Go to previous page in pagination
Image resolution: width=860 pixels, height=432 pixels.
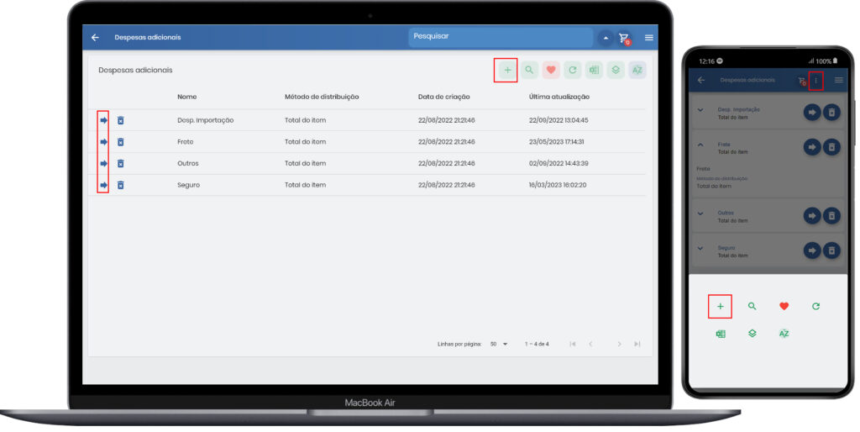click(x=590, y=345)
